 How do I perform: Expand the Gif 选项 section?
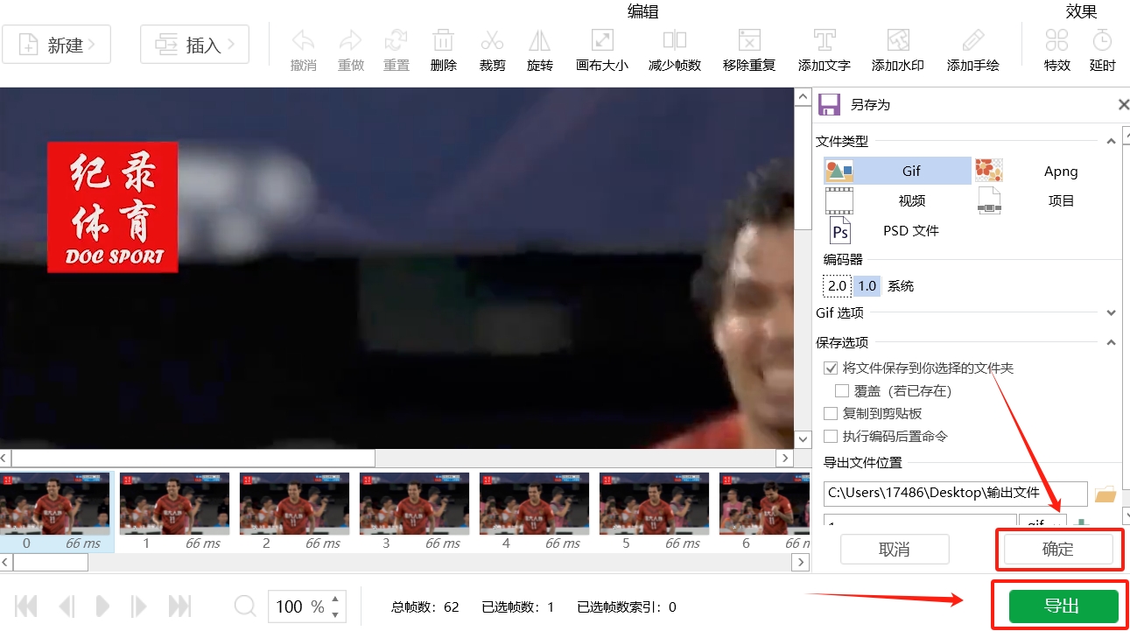pyautogui.click(x=1112, y=313)
